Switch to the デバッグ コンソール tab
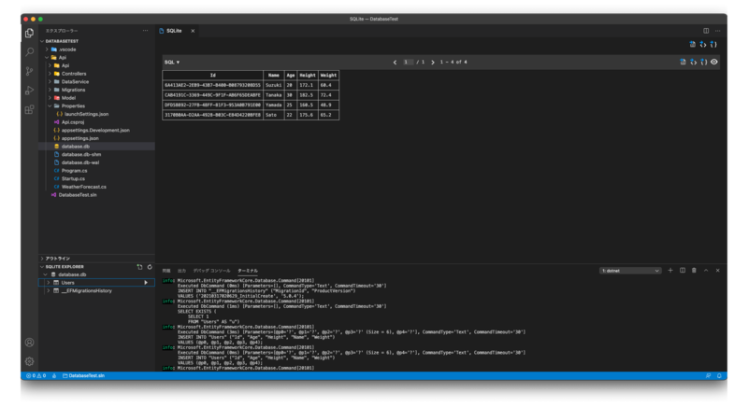The height and width of the screenshot is (407, 748). click(211, 271)
